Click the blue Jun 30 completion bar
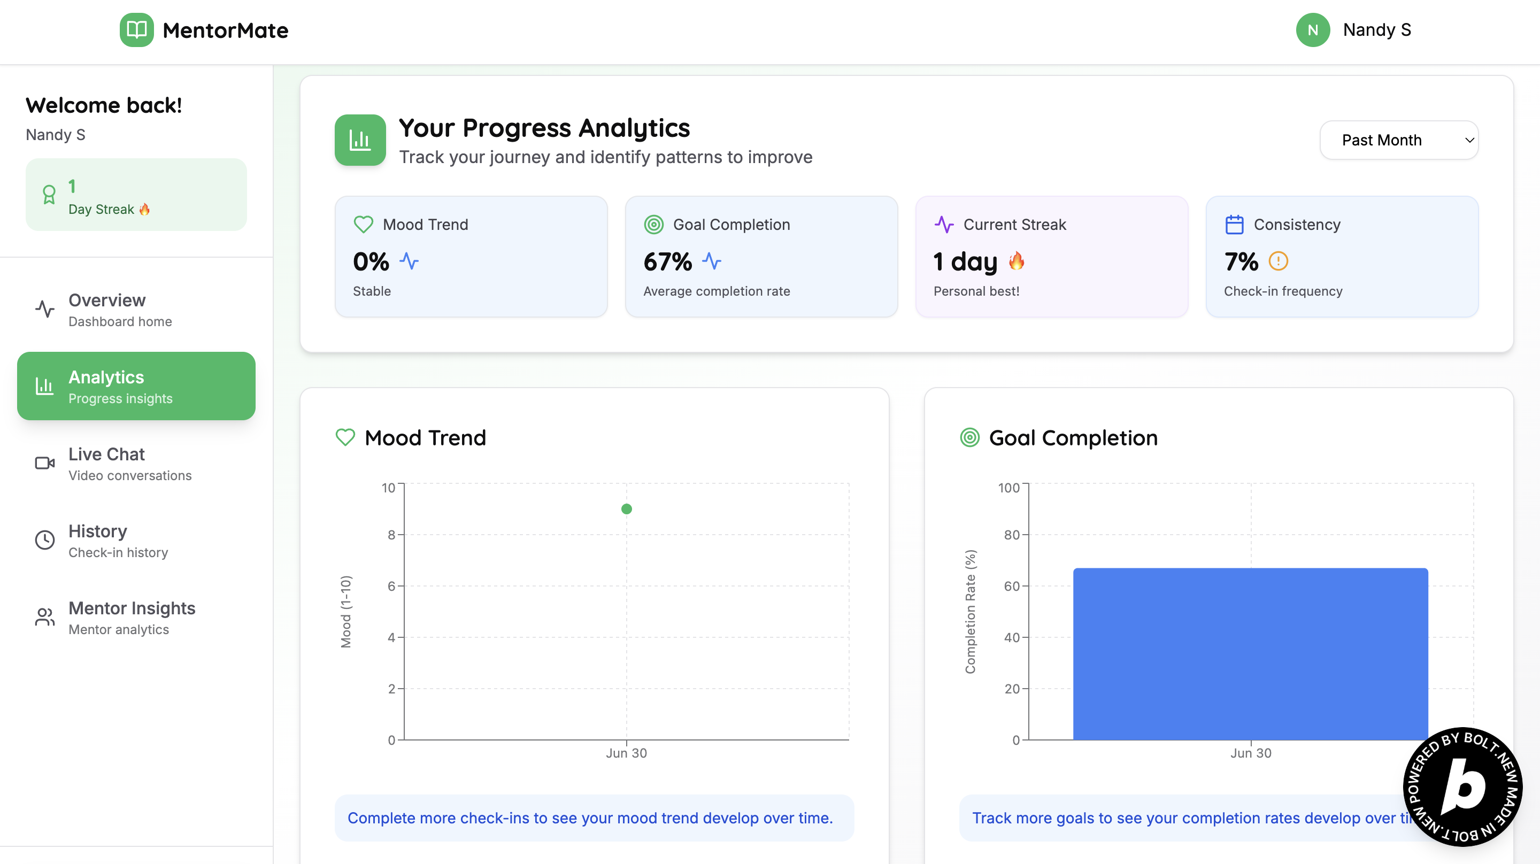The height and width of the screenshot is (864, 1540). pyautogui.click(x=1250, y=653)
